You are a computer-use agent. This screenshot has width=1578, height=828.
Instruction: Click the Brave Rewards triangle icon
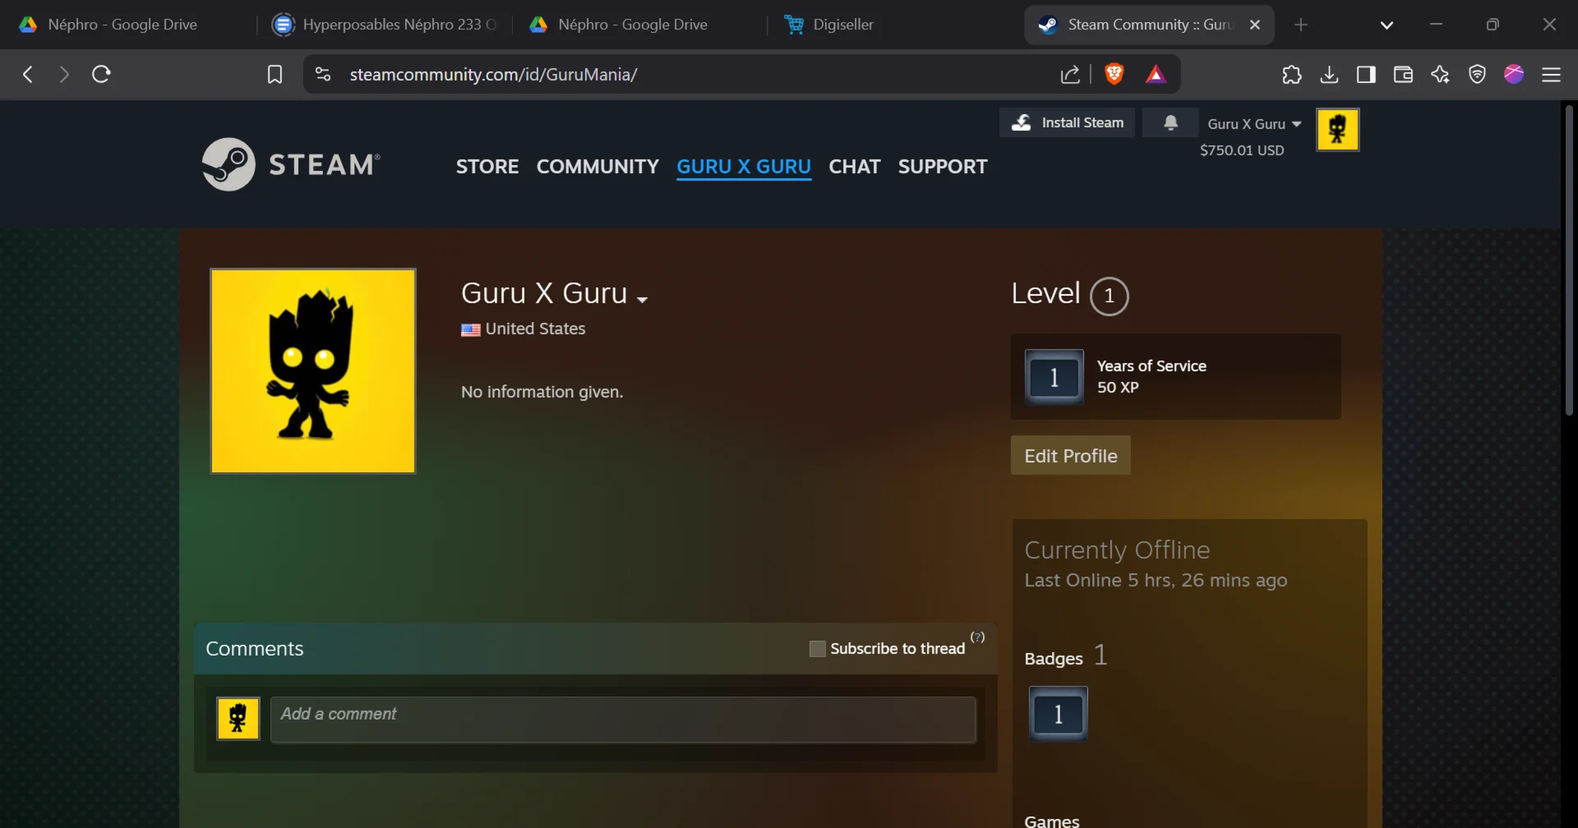[x=1156, y=75]
